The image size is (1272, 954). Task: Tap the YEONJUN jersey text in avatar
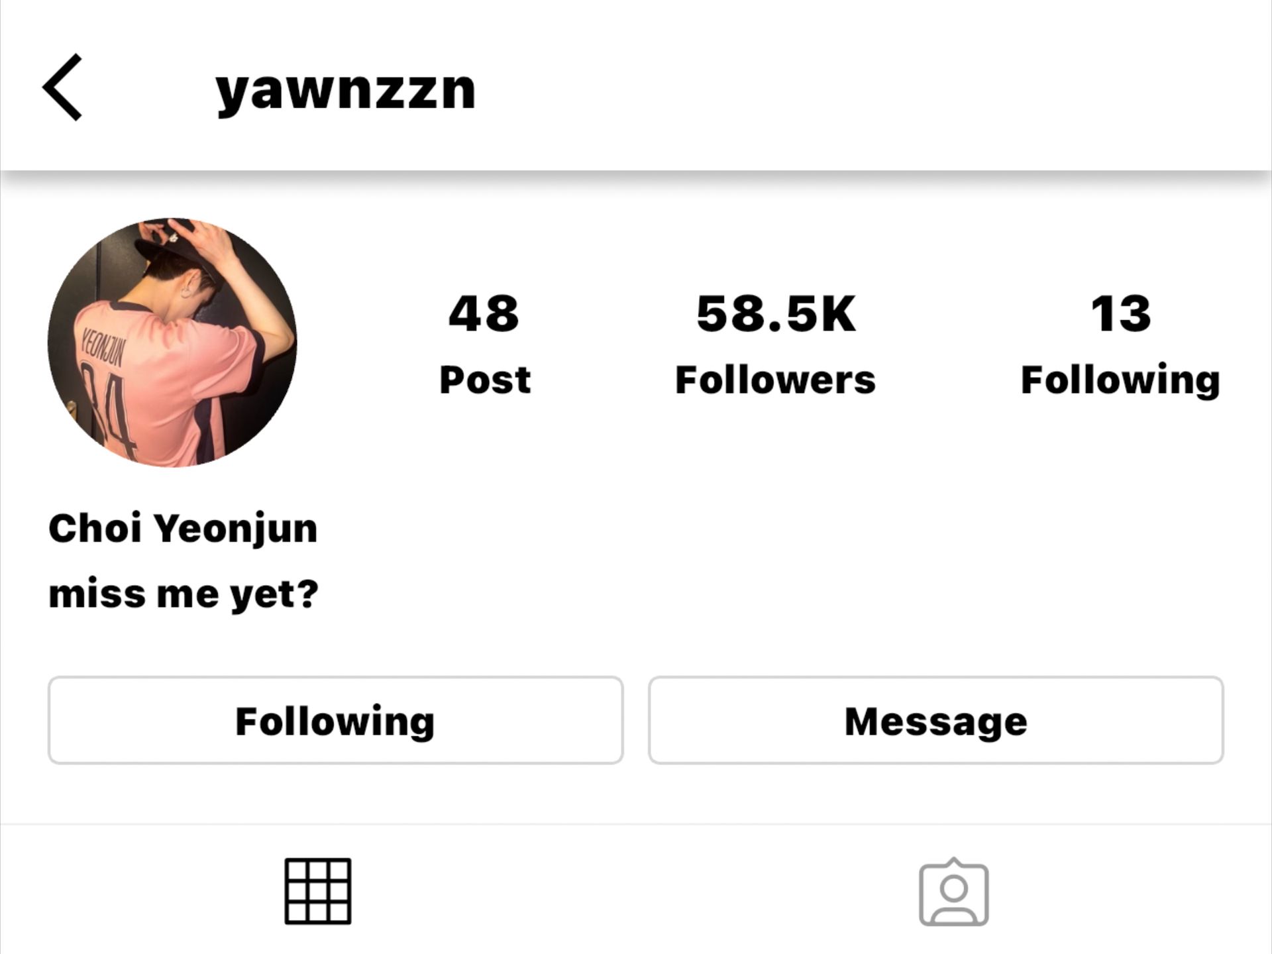point(102,348)
